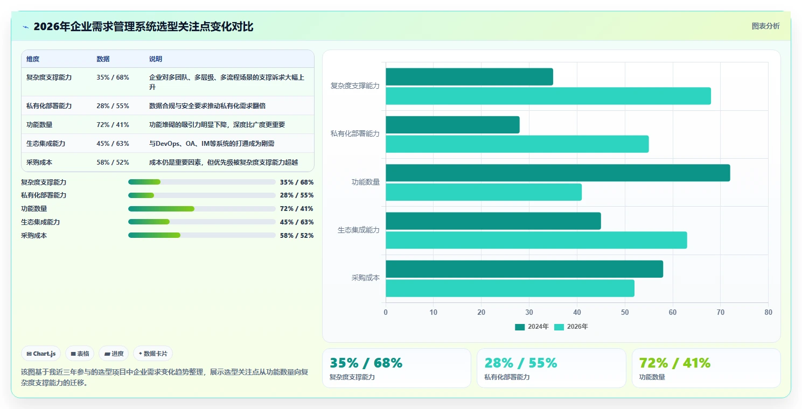The height and width of the screenshot is (409, 802).
Task: Click the description starting 功能堆砌的吸引力
Action: (217, 125)
